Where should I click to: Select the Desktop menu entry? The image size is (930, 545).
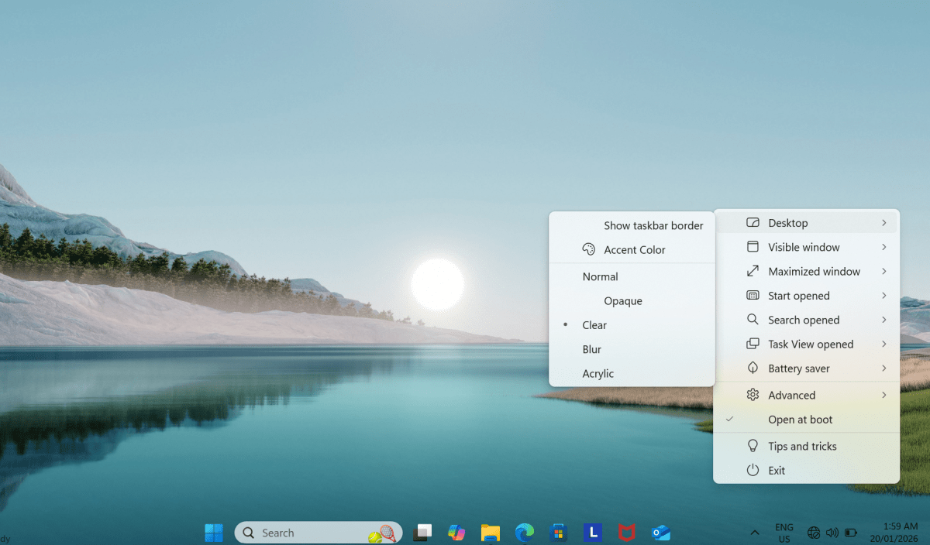coord(787,223)
